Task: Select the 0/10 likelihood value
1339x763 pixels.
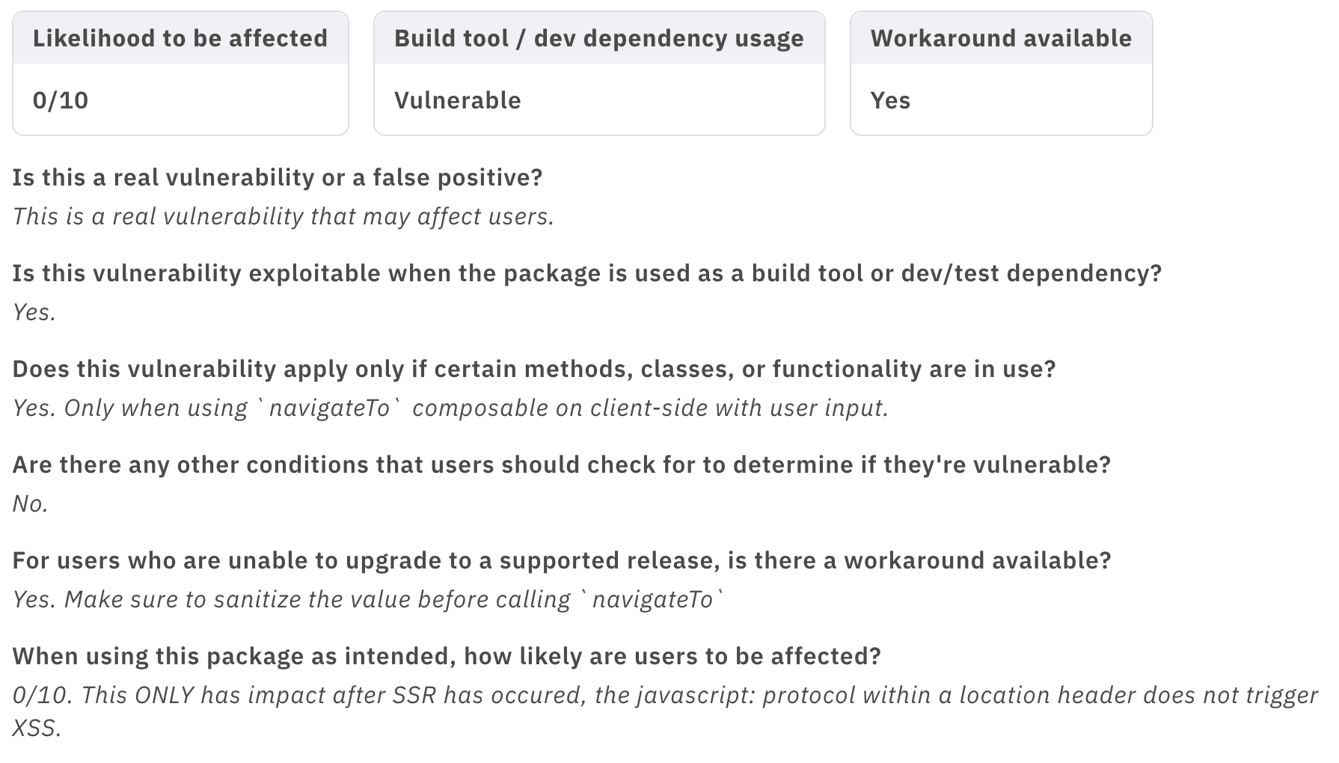Action: tap(61, 100)
